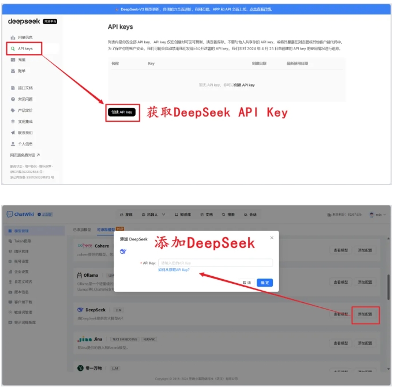Click the 开放平台 badge next to deepseek
This screenshot has width=394, height=387.
(50, 21)
